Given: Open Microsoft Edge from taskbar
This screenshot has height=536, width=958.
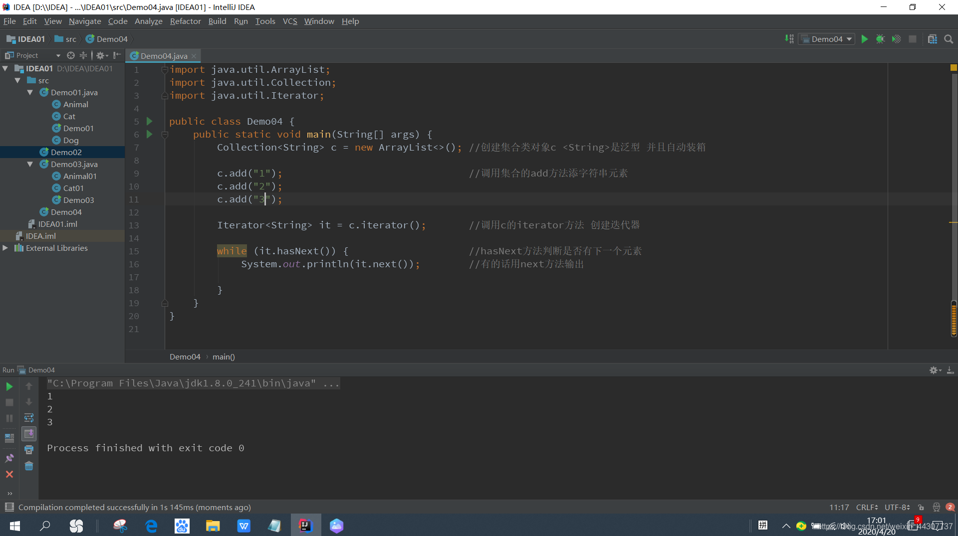Looking at the screenshot, I should click(x=151, y=526).
